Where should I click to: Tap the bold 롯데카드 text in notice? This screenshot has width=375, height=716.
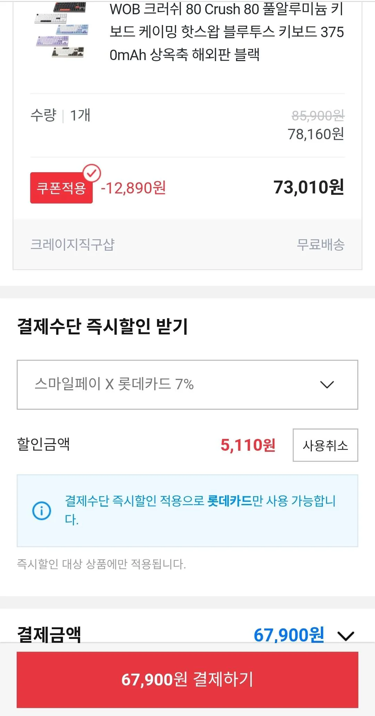(230, 501)
